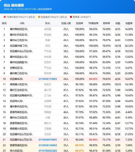This screenshot has height=152, width=135.
Task: Click the T8准时率 column header
Action: [93, 23]
